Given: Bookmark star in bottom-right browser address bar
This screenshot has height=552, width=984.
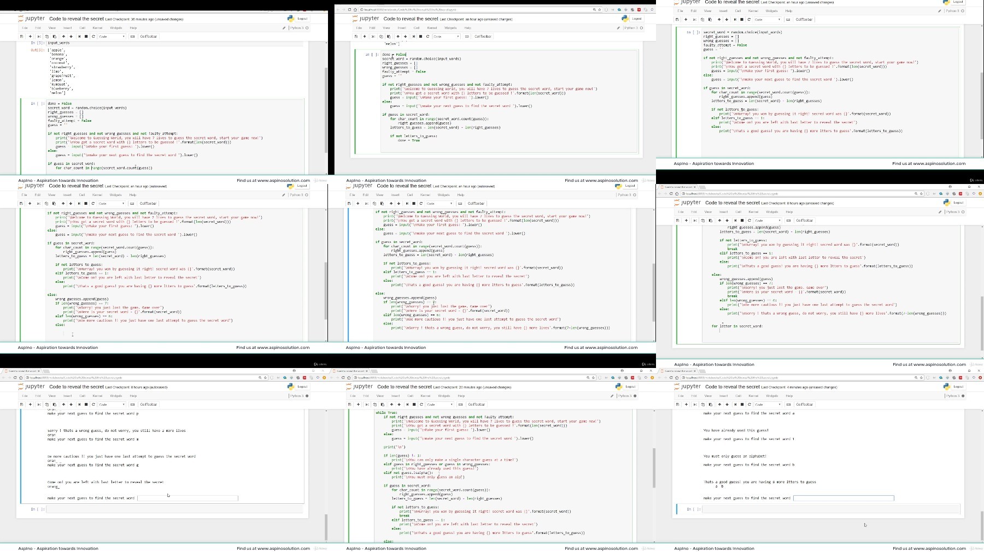Looking at the screenshot, I should click(921, 377).
